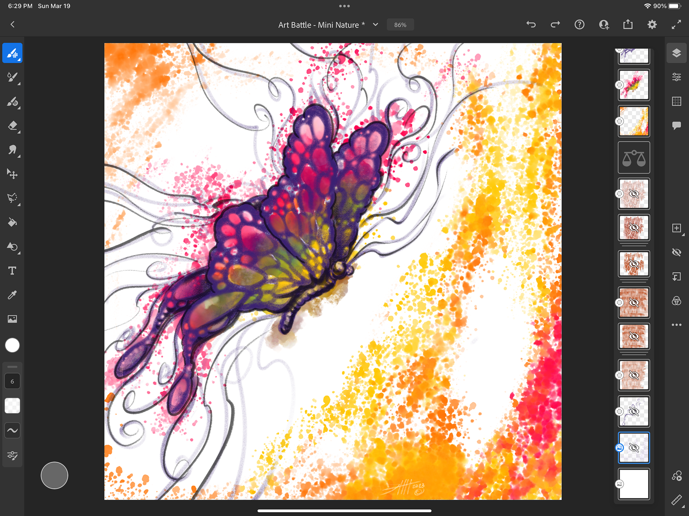Undo the last action

click(531, 24)
